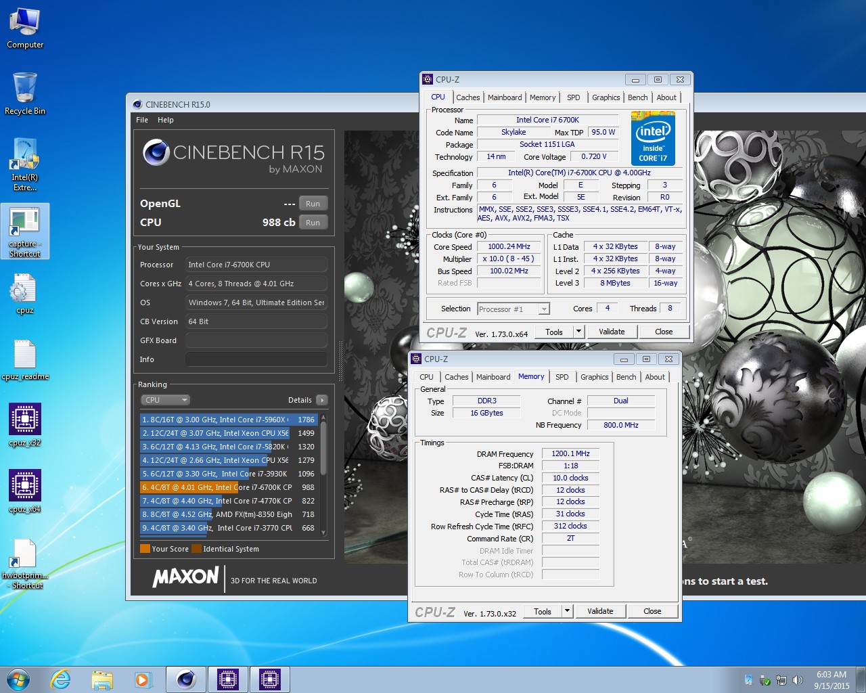
Task: Select ranking row Intel Core i7-4770K
Action: point(229,501)
